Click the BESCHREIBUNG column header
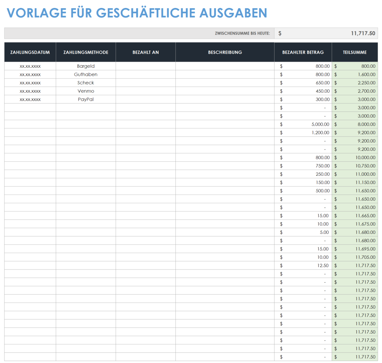The image size is (382, 363). 225,52
